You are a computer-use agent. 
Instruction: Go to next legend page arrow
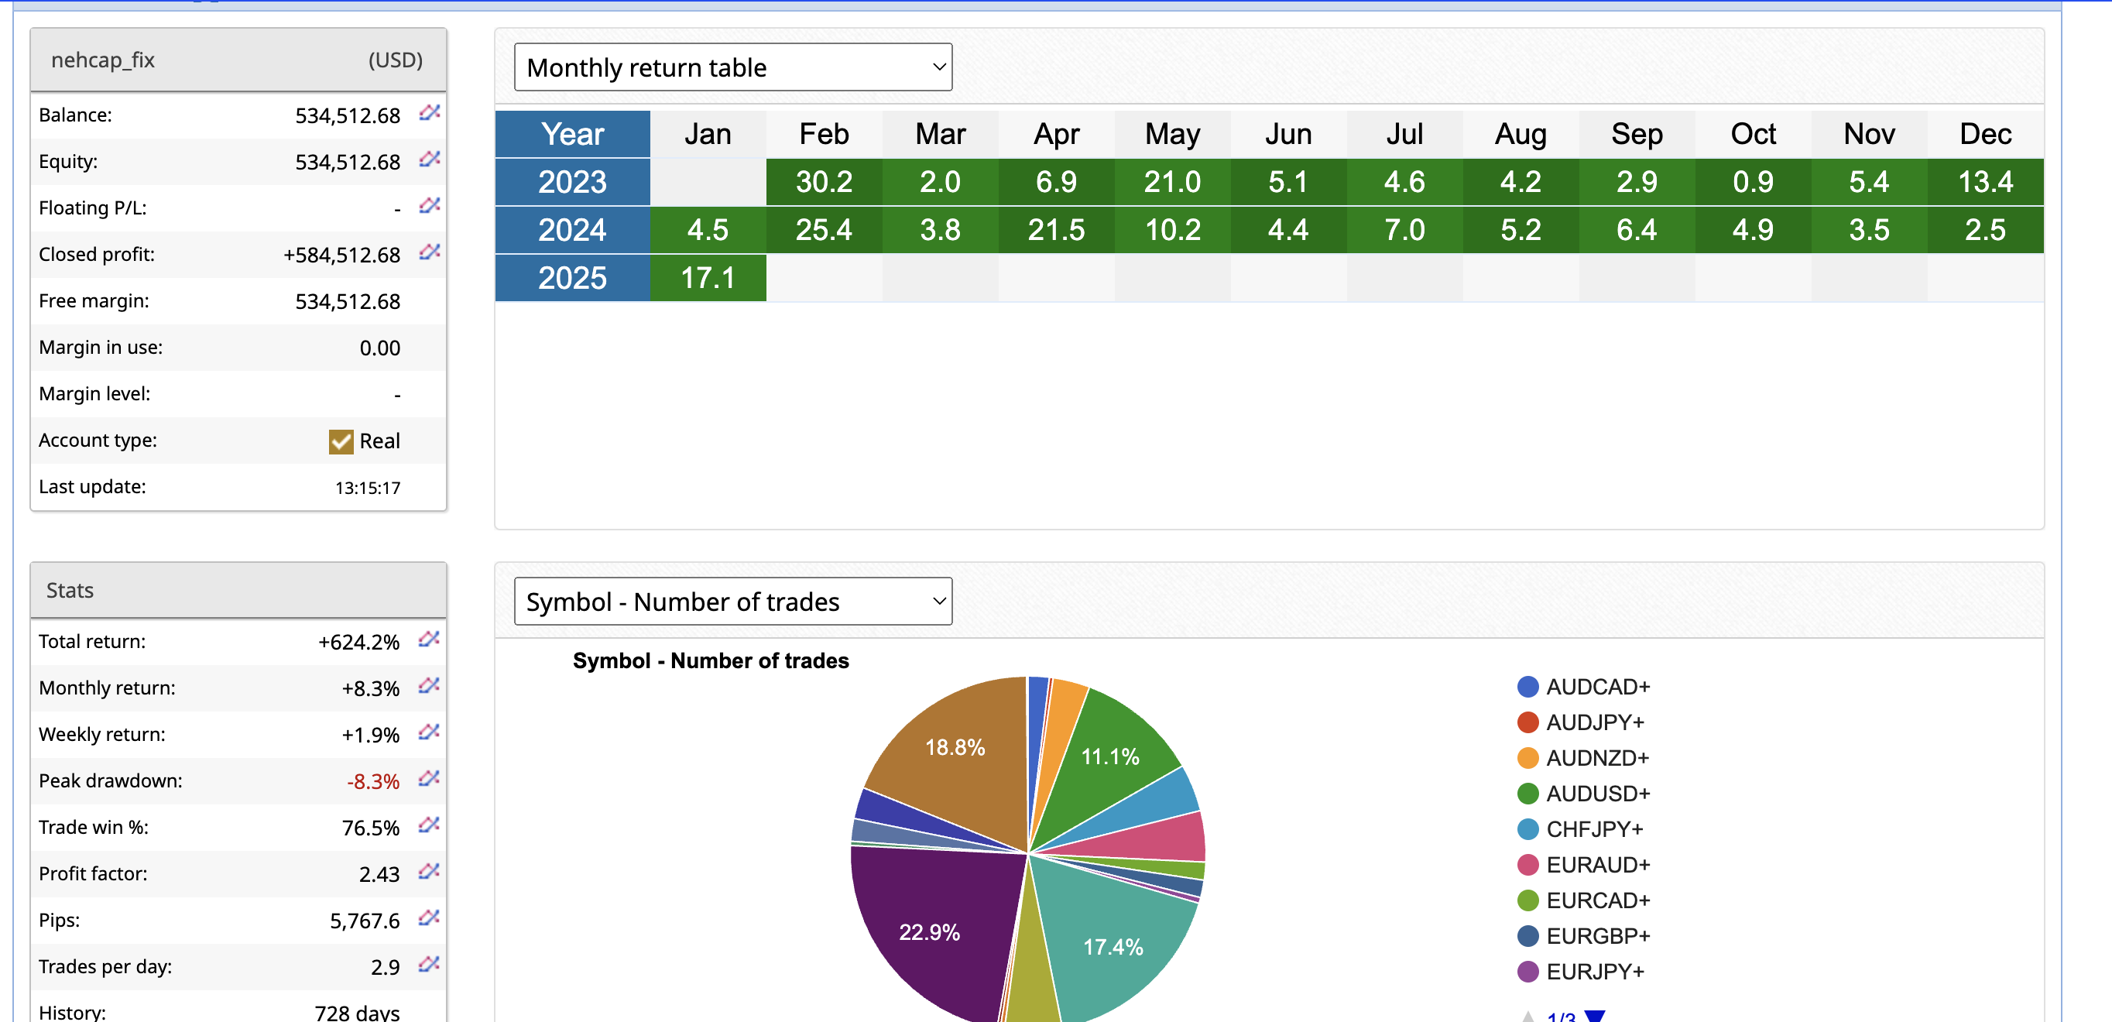(x=1594, y=1016)
